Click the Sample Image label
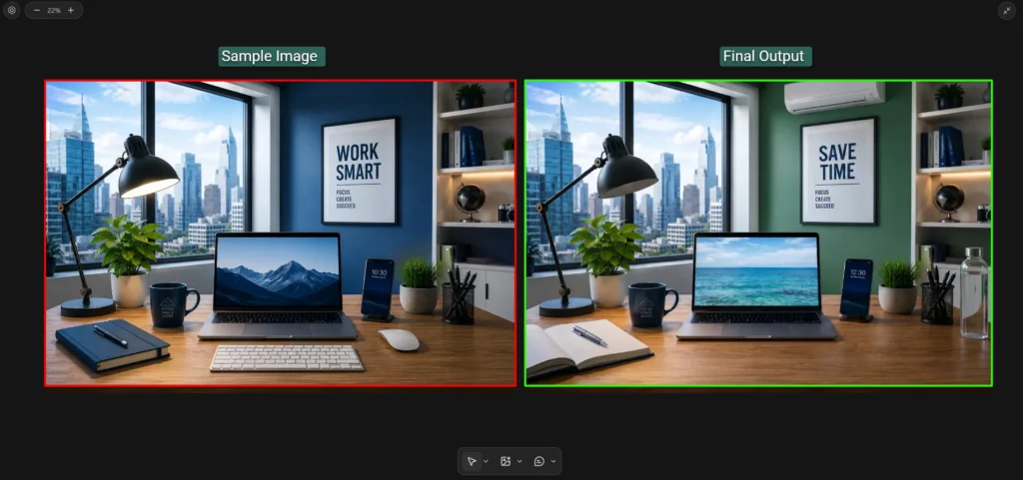The image size is (1023, 480). (272, 56)
